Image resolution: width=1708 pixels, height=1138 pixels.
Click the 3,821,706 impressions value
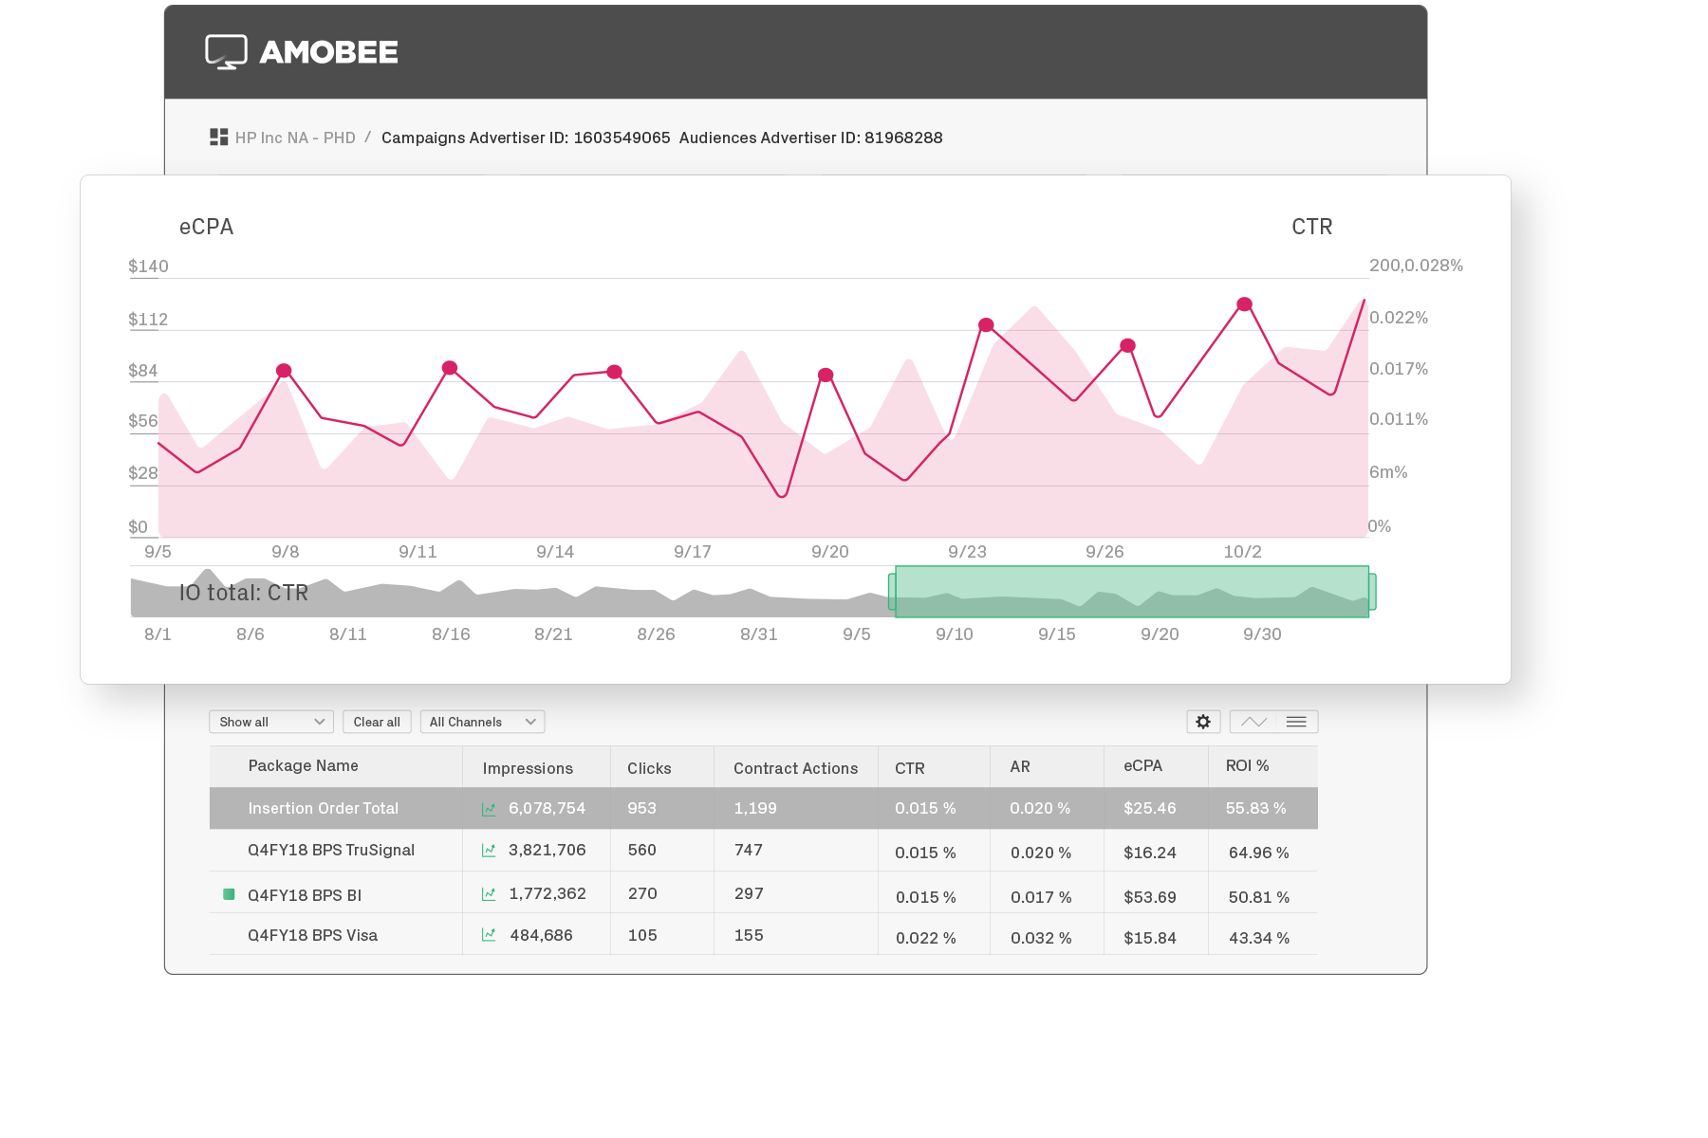point(547,851)
